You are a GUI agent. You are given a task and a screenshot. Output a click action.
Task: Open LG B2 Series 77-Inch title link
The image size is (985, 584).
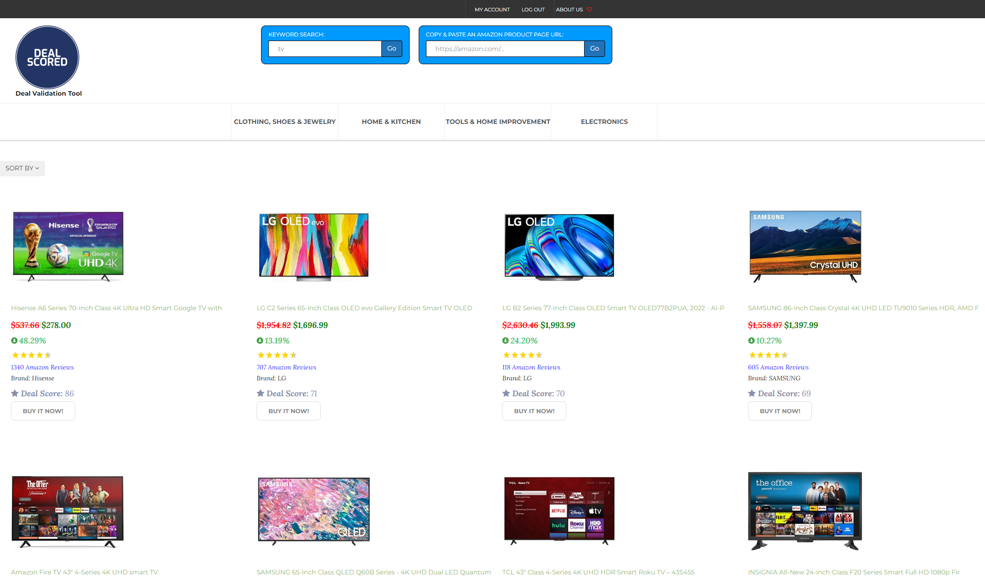click(x=613, y=308)
